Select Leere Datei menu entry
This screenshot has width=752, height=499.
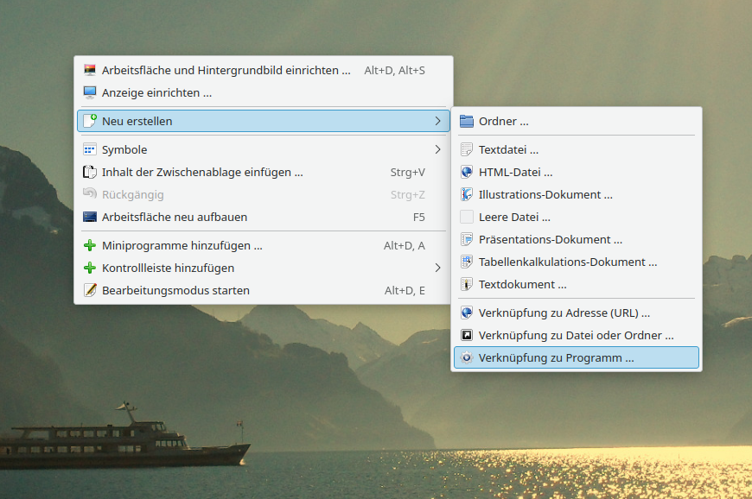[x=514, y=217]
